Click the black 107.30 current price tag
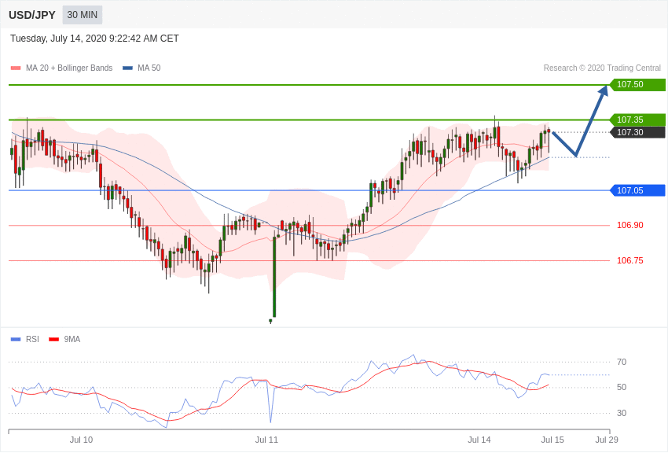Image resolution: width=668 pixels, height=453 pixels. pos(637,132)
